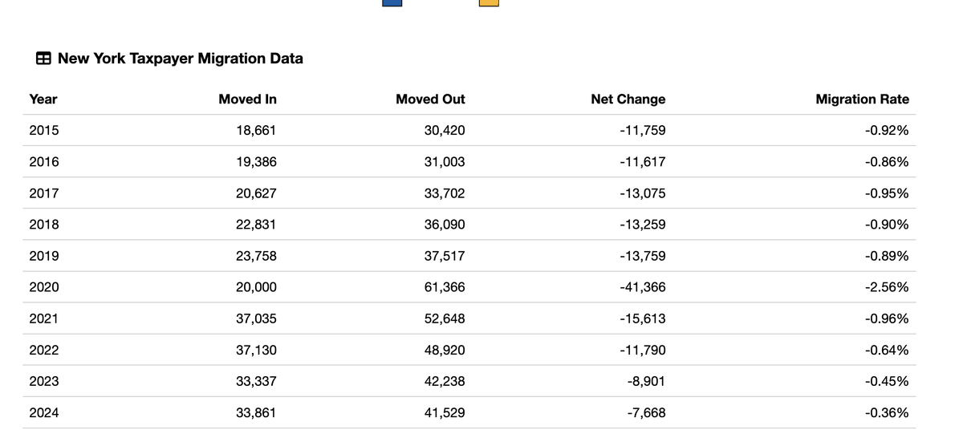Click the 2022 Moved In value 37,130
The width and height of the screenshot is (963, 438).
click(x=256, y=351)
